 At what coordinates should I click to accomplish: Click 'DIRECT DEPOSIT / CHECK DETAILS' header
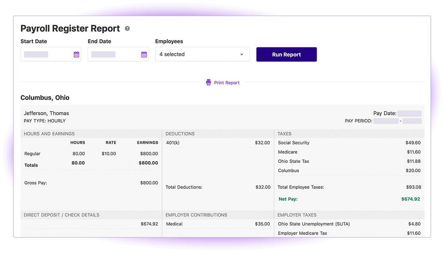pos(61,215)
